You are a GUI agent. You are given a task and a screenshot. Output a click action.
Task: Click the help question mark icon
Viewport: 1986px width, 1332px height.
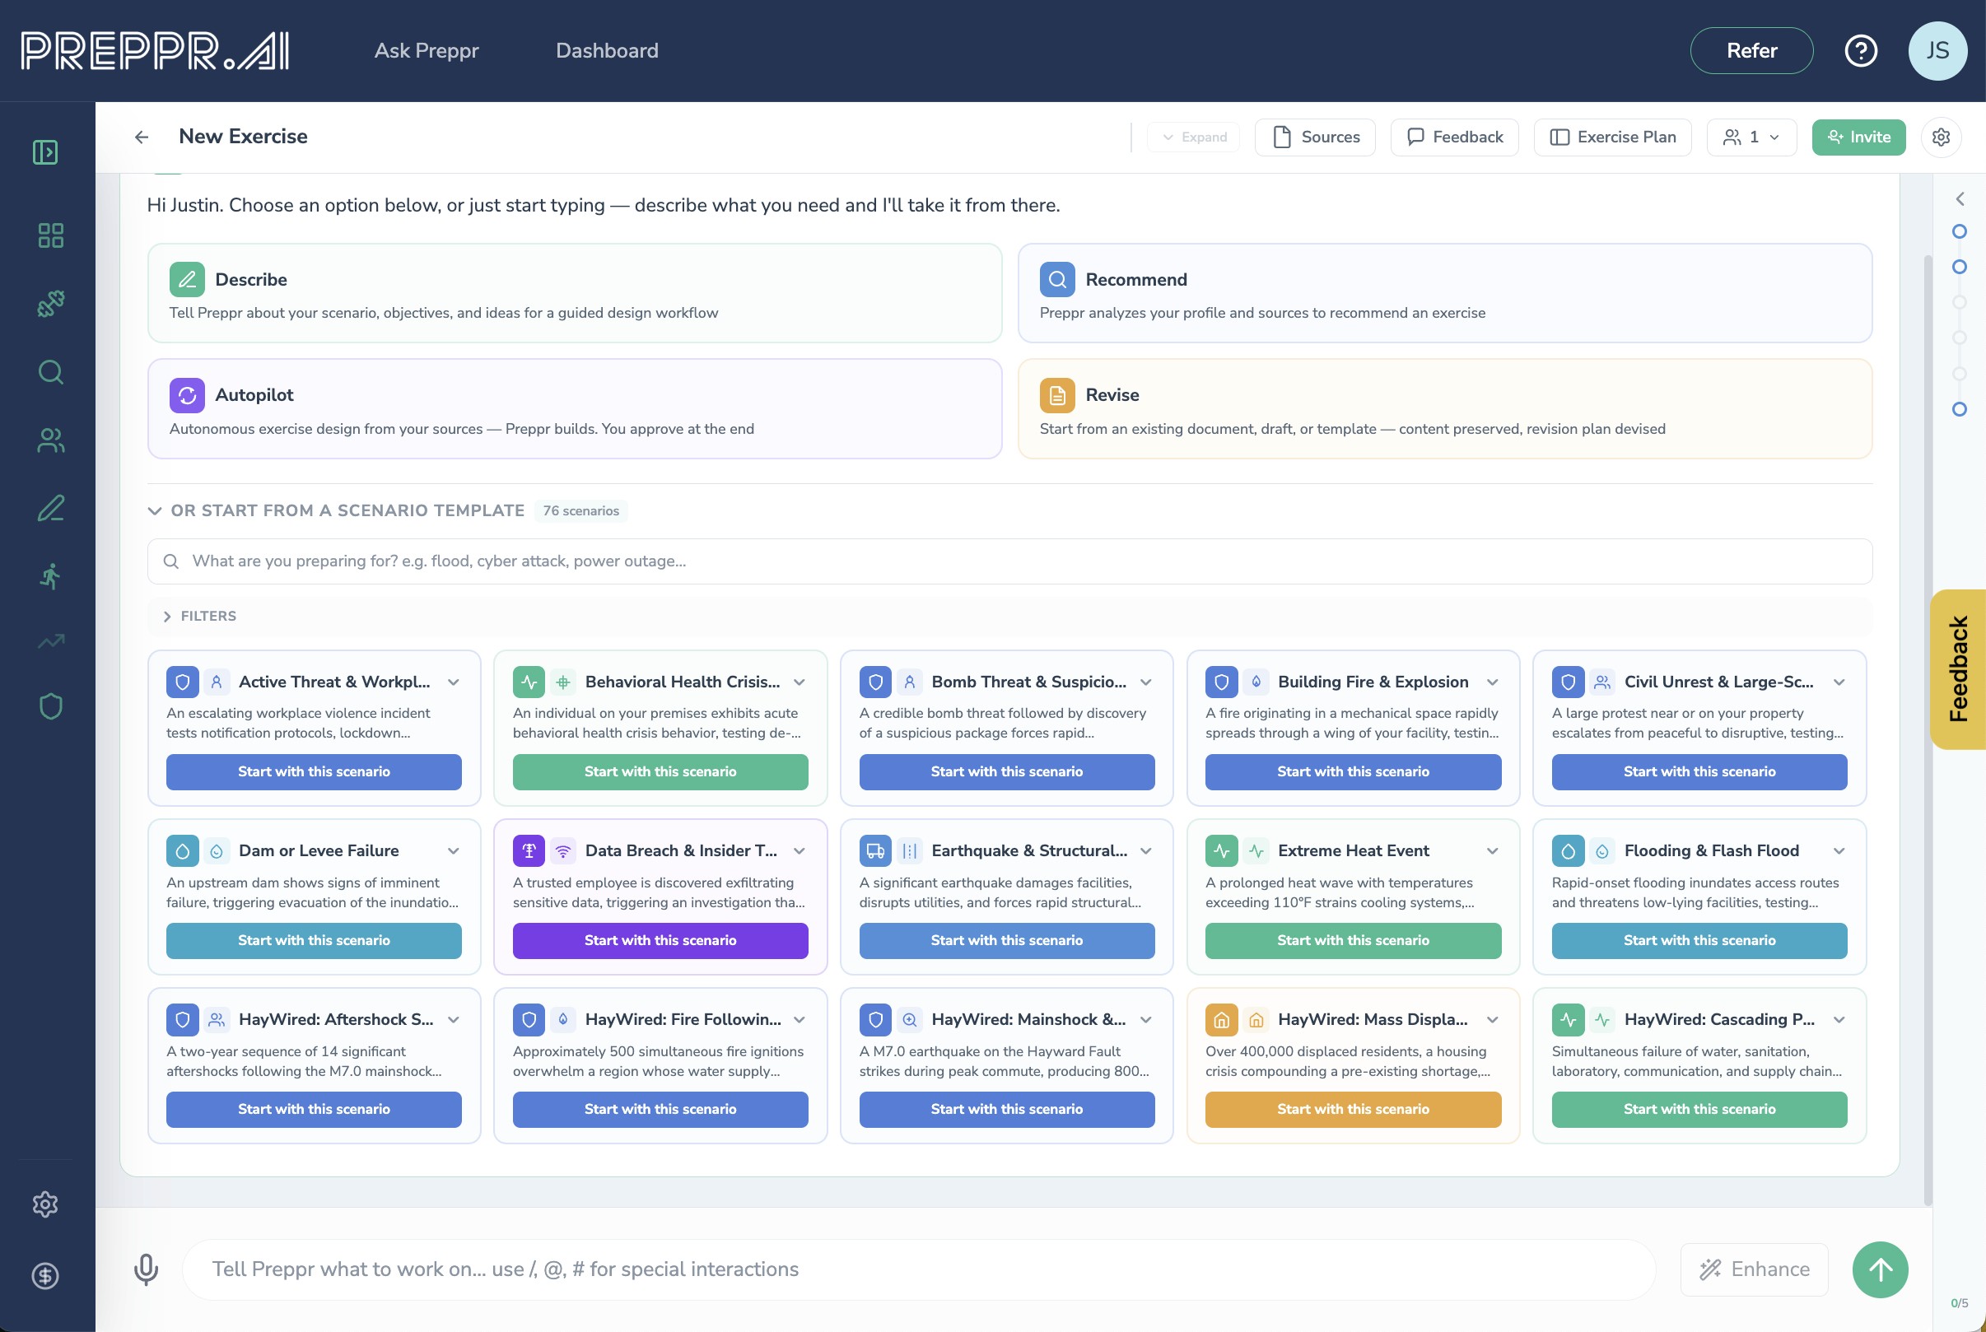click(x=1860, y=51)
